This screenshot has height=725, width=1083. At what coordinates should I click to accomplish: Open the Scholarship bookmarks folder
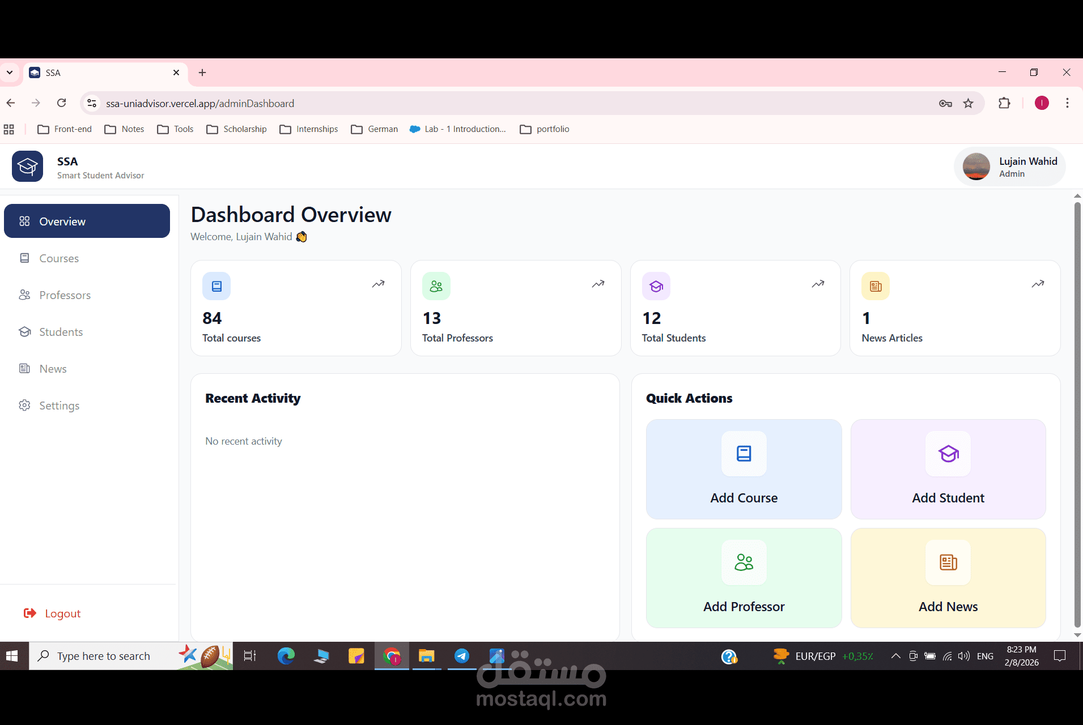[x=237, y=129]
